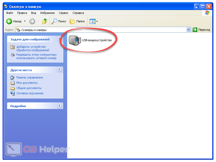Click Добавить устройство обработки изображений link
216x162 pixels.
[33, 48]
